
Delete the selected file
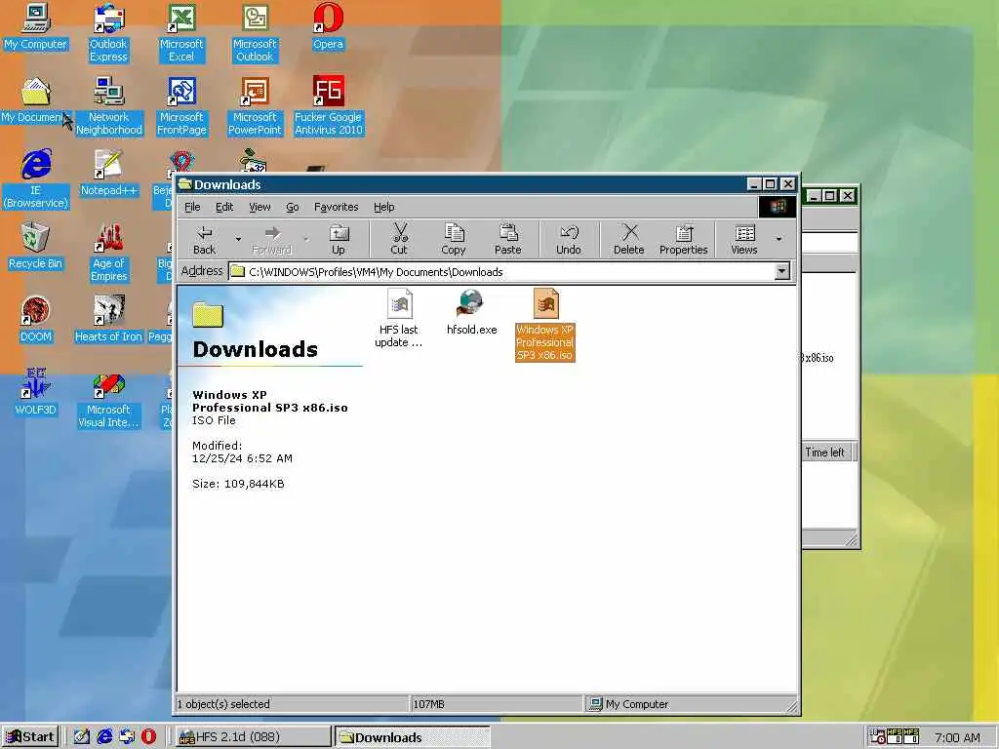pyautogui.click(x=629, y=240)
